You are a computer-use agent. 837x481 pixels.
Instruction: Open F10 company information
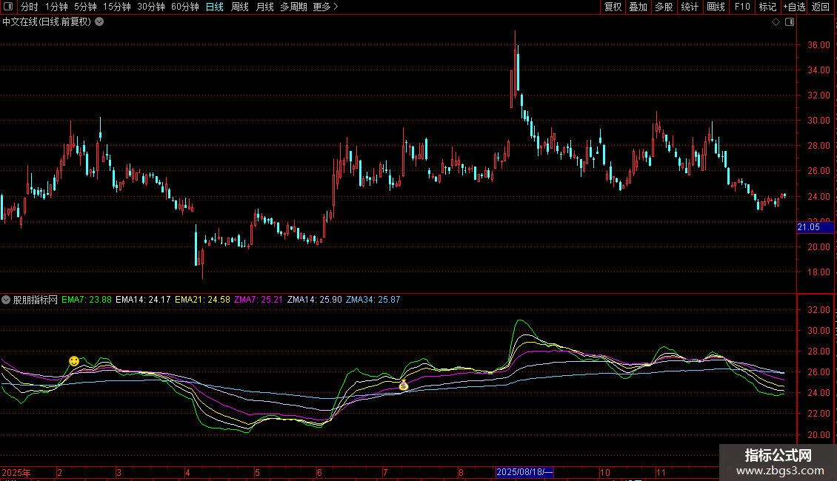tap(741, 7)
